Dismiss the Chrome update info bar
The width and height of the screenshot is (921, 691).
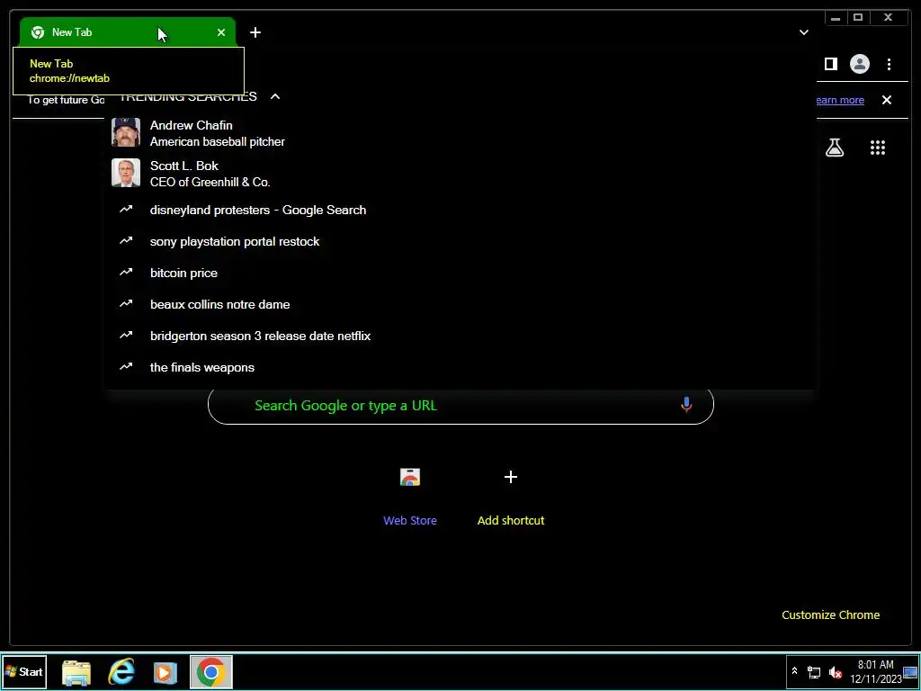886,100
